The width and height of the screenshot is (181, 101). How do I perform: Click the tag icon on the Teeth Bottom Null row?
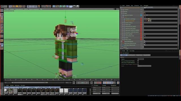click(145, 36)
